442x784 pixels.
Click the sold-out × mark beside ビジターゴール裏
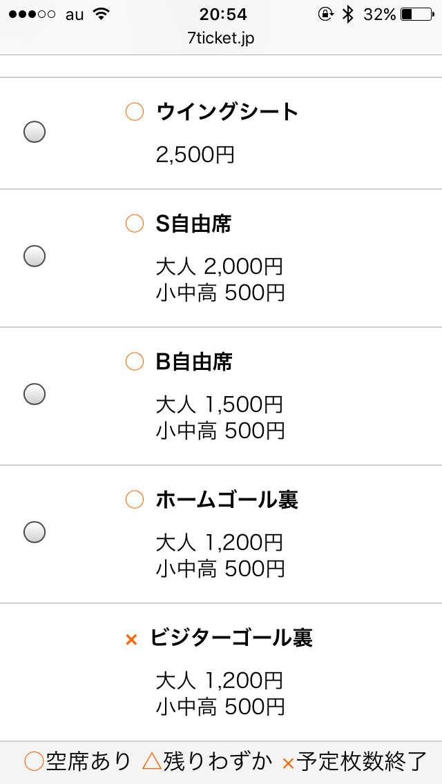pos(132,640)
